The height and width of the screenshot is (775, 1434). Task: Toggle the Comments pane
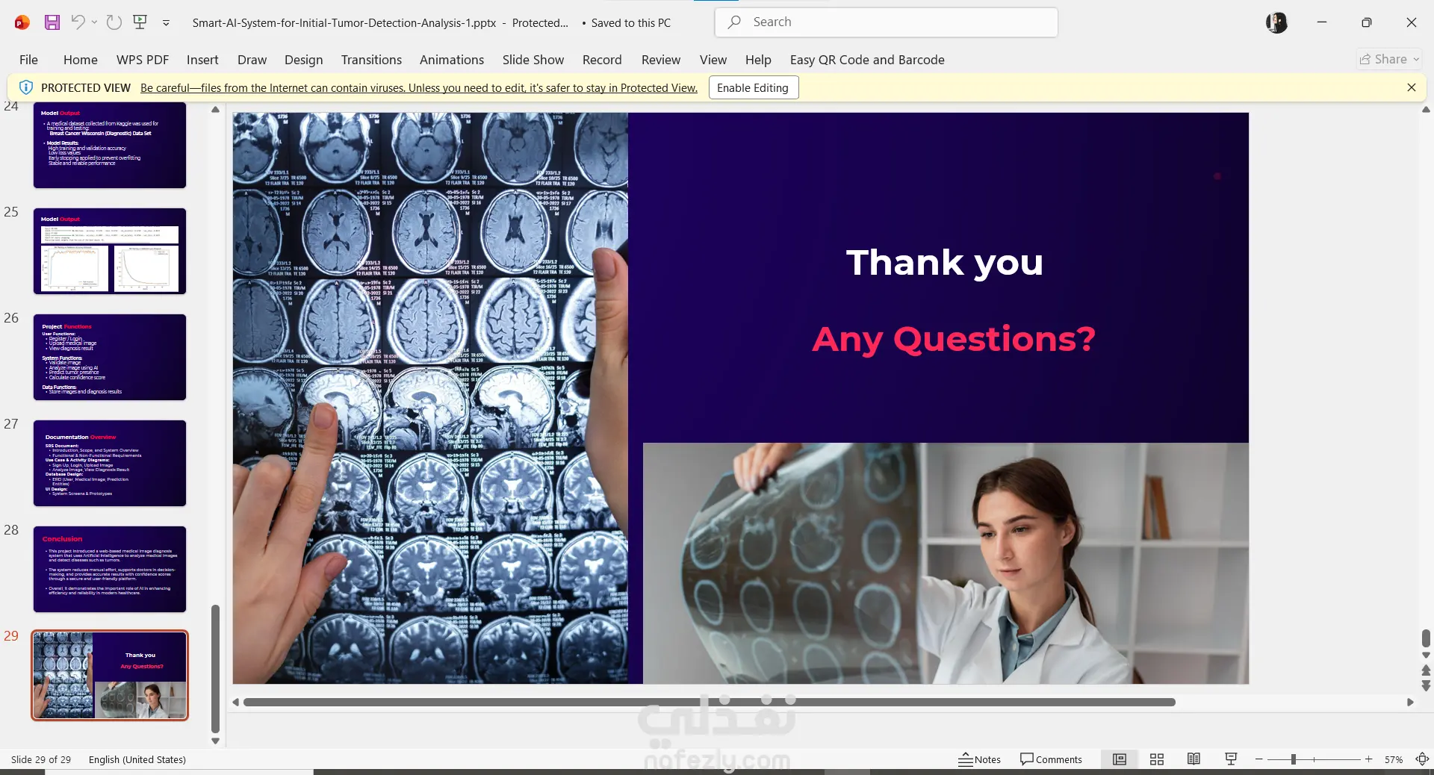[1051, 759]
